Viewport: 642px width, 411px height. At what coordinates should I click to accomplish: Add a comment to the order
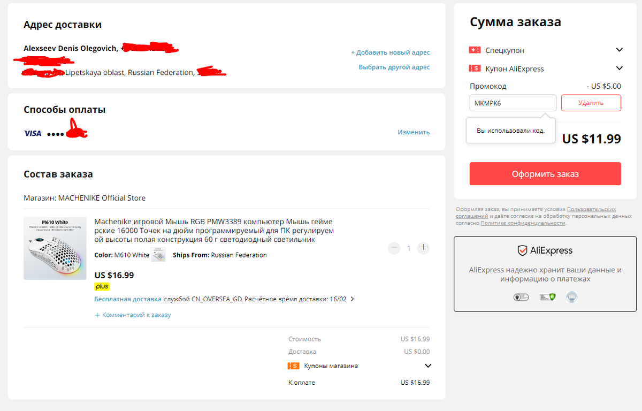(x=133, y=315)
